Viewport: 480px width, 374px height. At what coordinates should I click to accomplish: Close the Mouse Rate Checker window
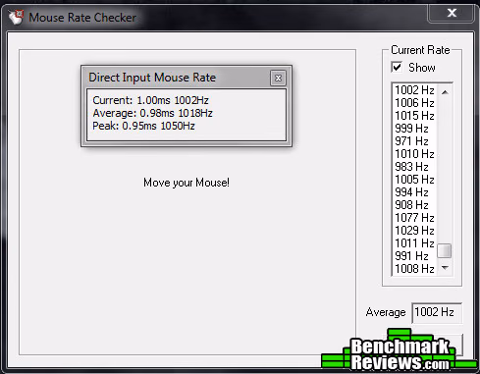click(x=452, y=13)
